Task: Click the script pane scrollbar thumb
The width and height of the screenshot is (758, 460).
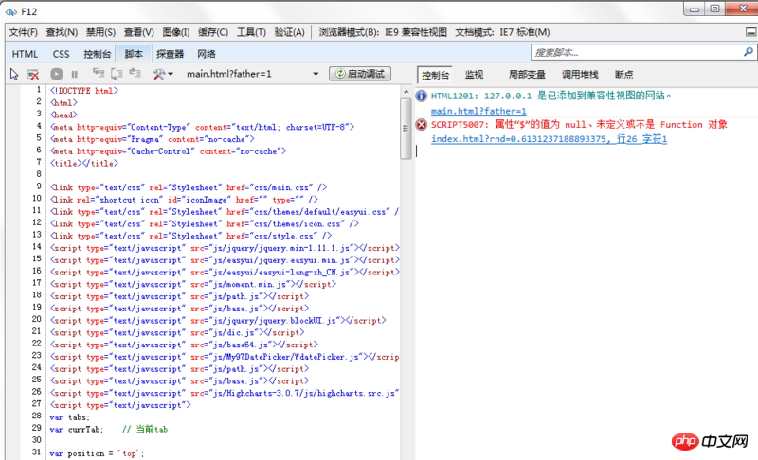Action: pos(406,129)
